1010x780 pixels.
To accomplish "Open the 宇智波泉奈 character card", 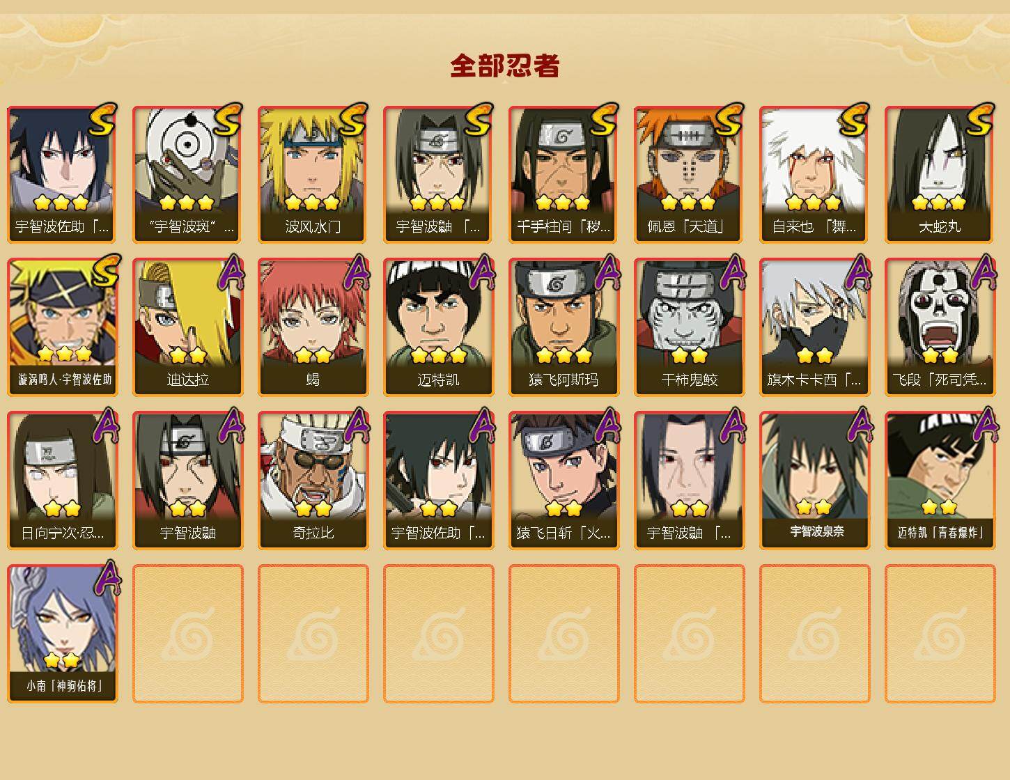I will [x=814, y=481].
